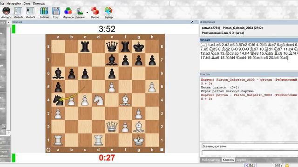Click the flip board icon at bottom-left corner
The width and height of the screenshot is (298, 167).
[x=48, y=150]
